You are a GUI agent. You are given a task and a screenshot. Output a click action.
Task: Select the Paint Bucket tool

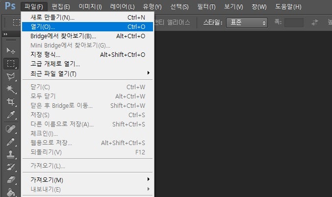[11, 192]
